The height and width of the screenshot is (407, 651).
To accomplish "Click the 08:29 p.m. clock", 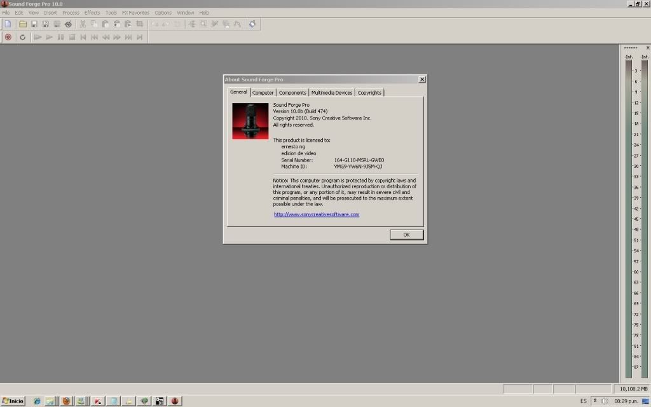I will click(626, 401).
